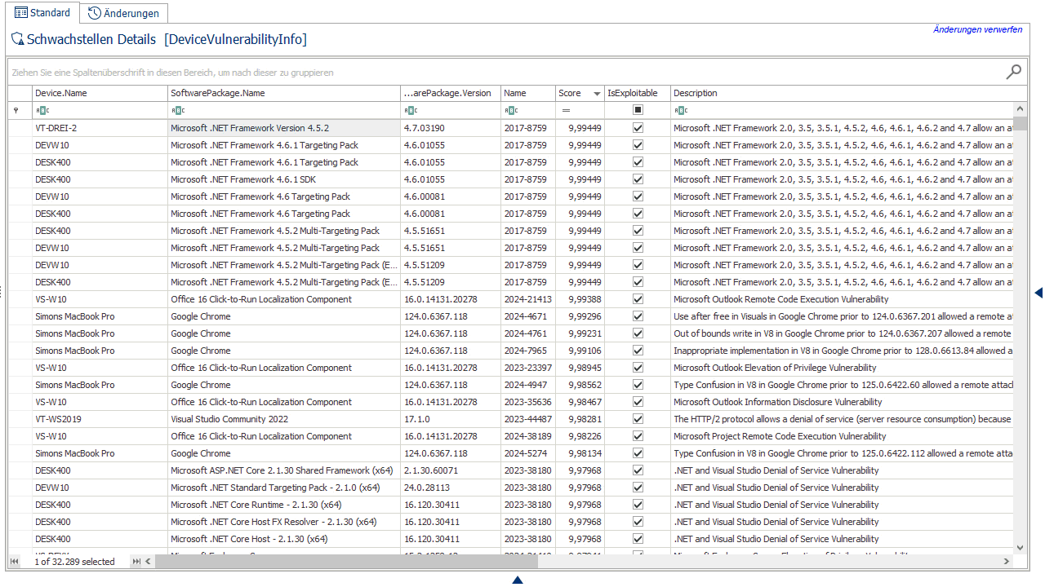1045x587 pixels.
Task: Click vertical scrollbar down arrow
Action: click(1020, 548)
